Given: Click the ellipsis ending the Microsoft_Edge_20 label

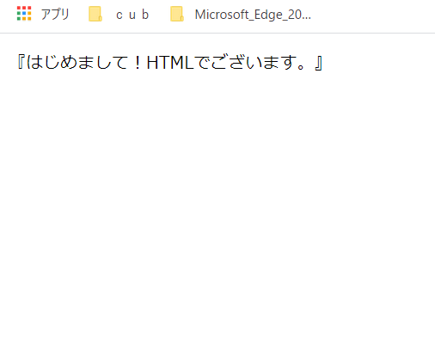Looking at the screenshot, I should point(307,18).
